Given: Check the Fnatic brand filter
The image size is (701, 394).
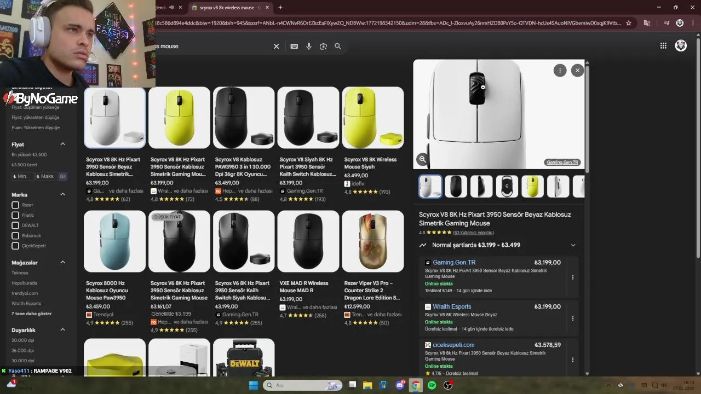Looking at the screenshot, I should [x=15, y=215].
